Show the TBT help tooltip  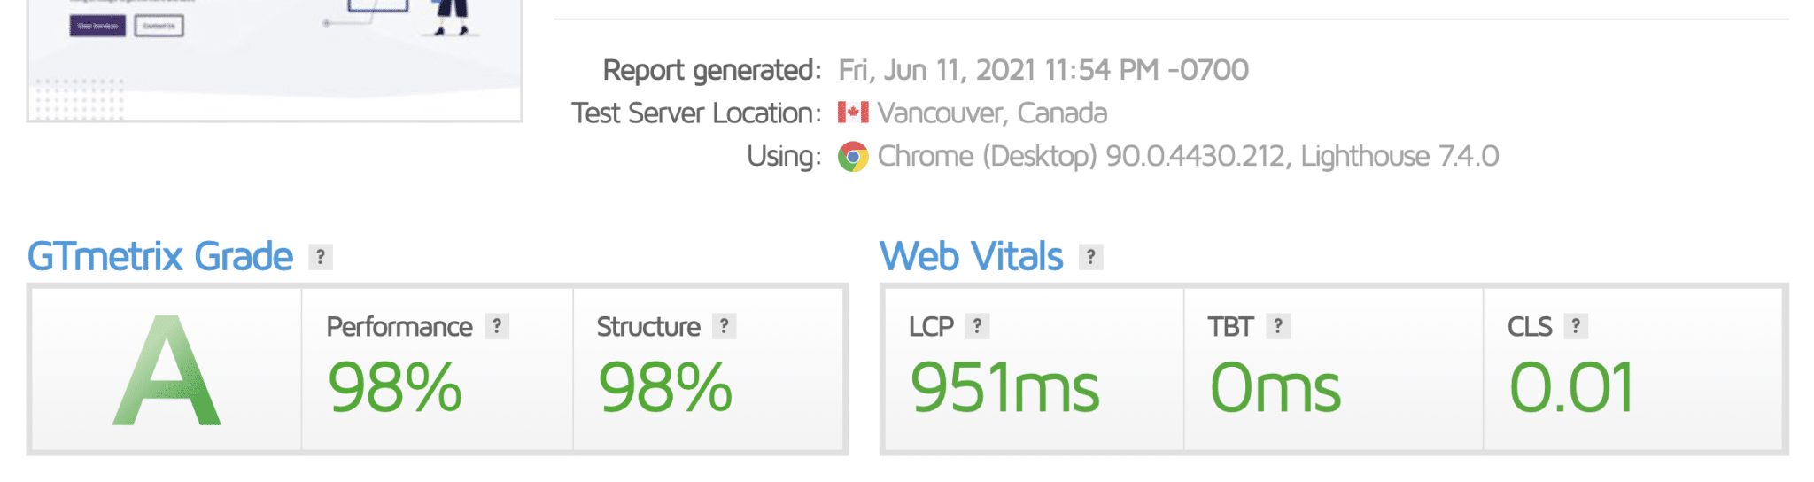(1278, 326)
